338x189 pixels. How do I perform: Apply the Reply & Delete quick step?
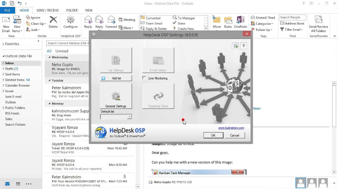click(x=154, y=28)
